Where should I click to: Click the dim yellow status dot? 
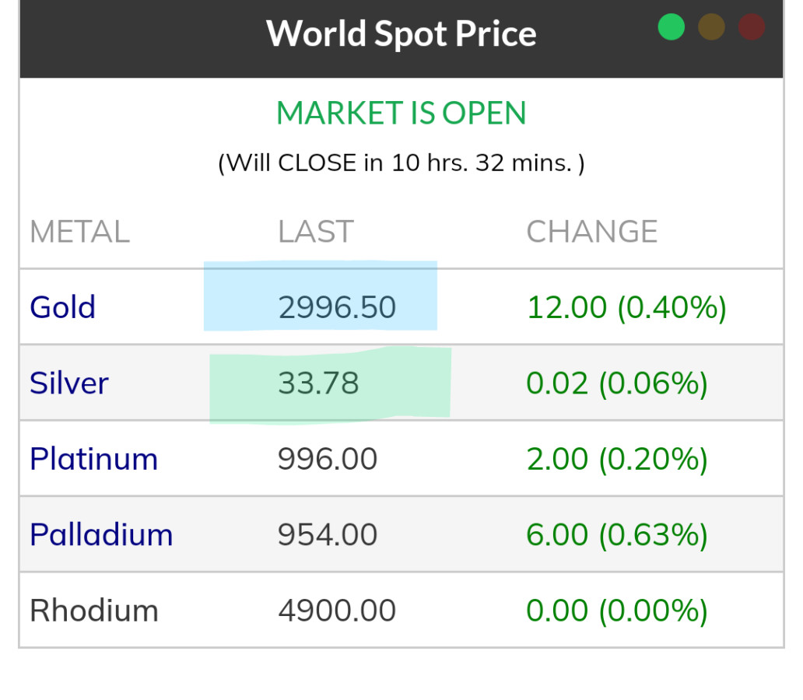tap(711, 27)
